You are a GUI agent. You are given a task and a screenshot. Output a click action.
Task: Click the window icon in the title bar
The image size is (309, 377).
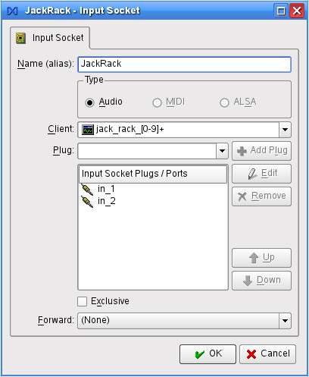coord(12,11)
